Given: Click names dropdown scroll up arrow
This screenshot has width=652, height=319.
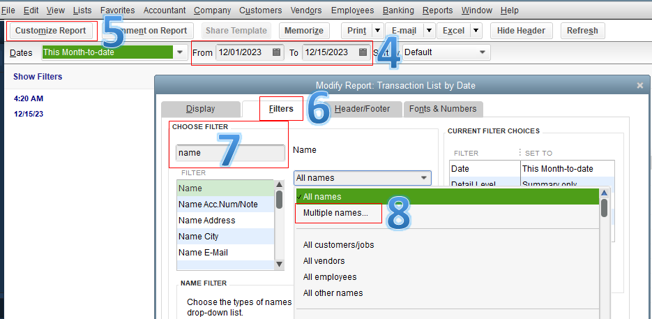Looking at the screenshot, I should point(604,193).
